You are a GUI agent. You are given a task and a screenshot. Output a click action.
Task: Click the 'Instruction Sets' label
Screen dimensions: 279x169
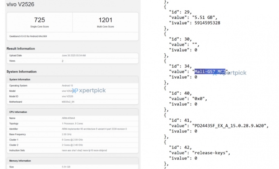(x=17, y=151)
